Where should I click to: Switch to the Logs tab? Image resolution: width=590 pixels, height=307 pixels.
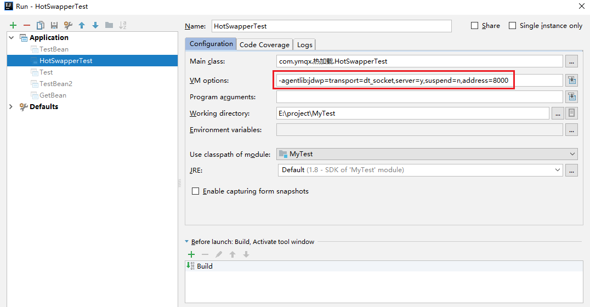point(305,45)
